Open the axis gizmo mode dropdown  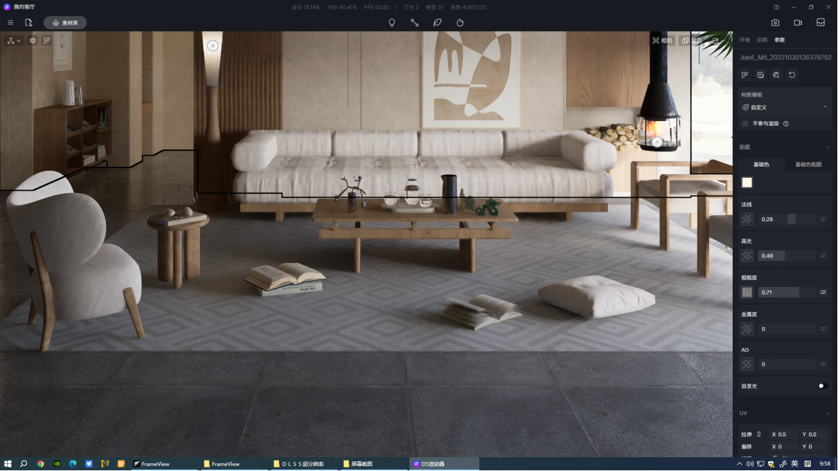coord(14,41)
